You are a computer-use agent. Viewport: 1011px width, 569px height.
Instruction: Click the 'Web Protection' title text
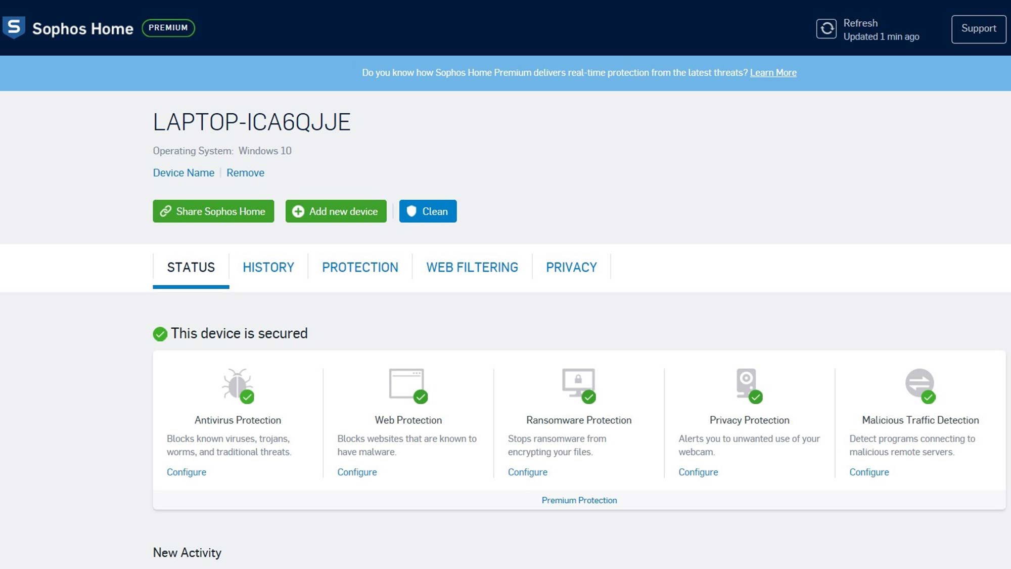tap(408, 420)
